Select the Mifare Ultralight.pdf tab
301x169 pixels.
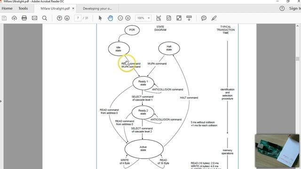tap(55, 8)
